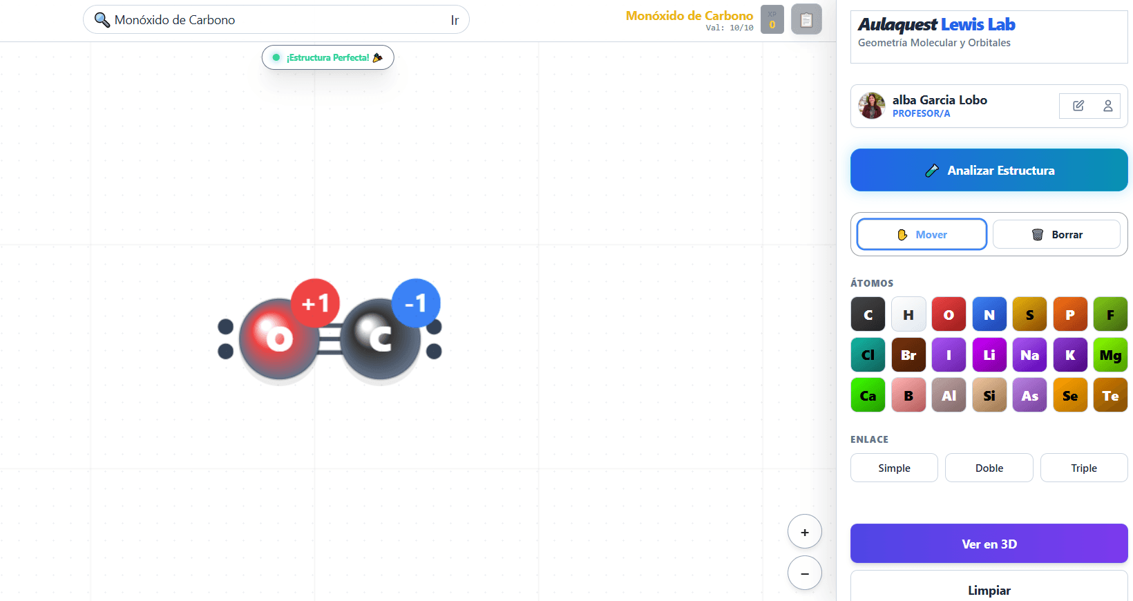Choose the Simple bond type

pos(894,468)
